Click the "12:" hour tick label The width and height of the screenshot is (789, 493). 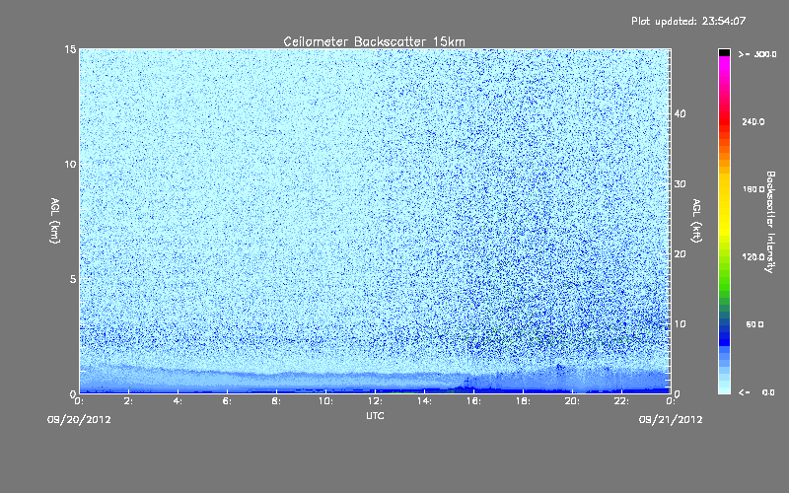point(375,401)
